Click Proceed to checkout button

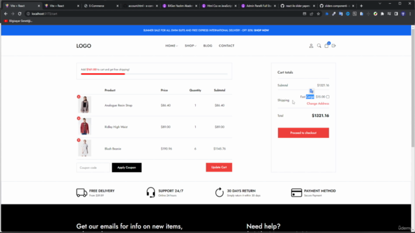[303, 133]
